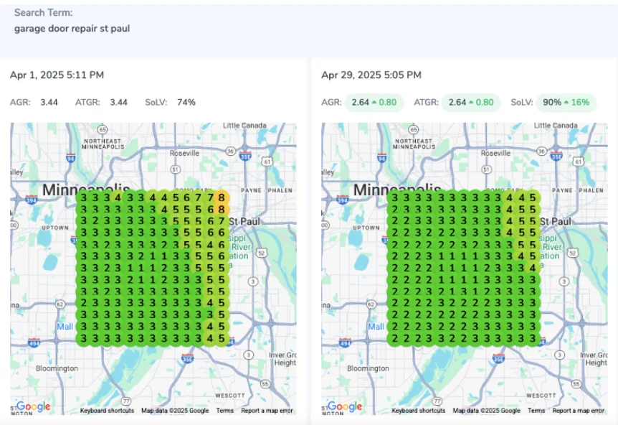
Task: Click Report a map error on right map
Action: [x=578, y=411]
